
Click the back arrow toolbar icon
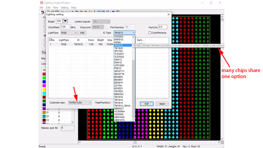[43, 12]
